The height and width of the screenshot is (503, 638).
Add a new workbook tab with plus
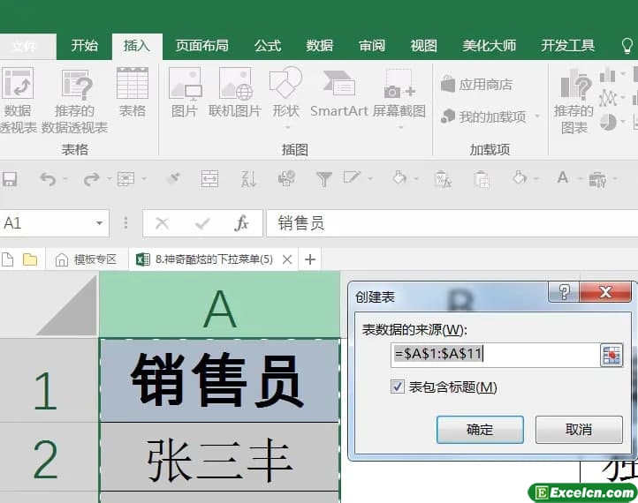(x=309, y=259)
